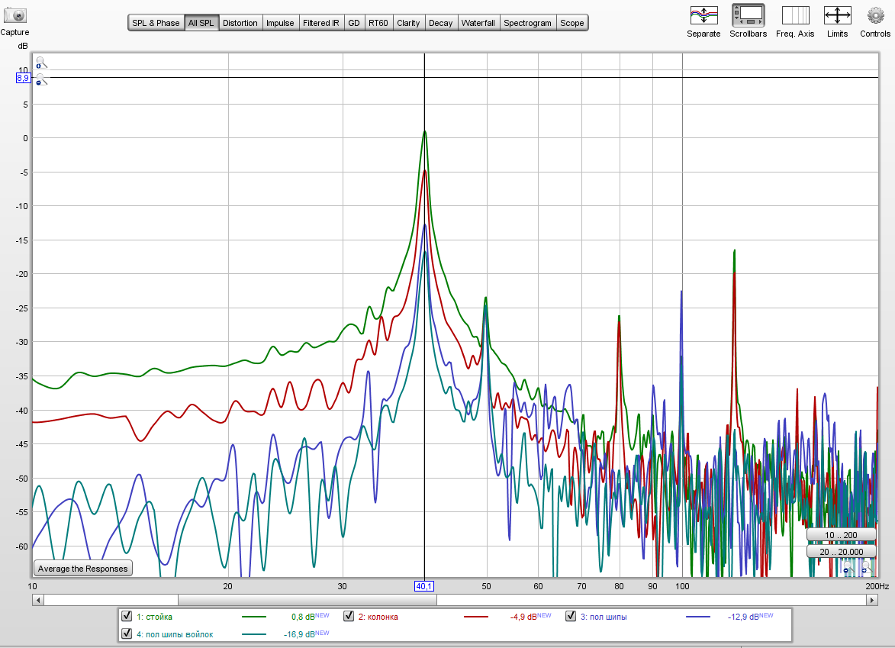895x648 pixels.
Task: Open the Controls gear panel
Action: pyautogui.click(x=875, y=15)
